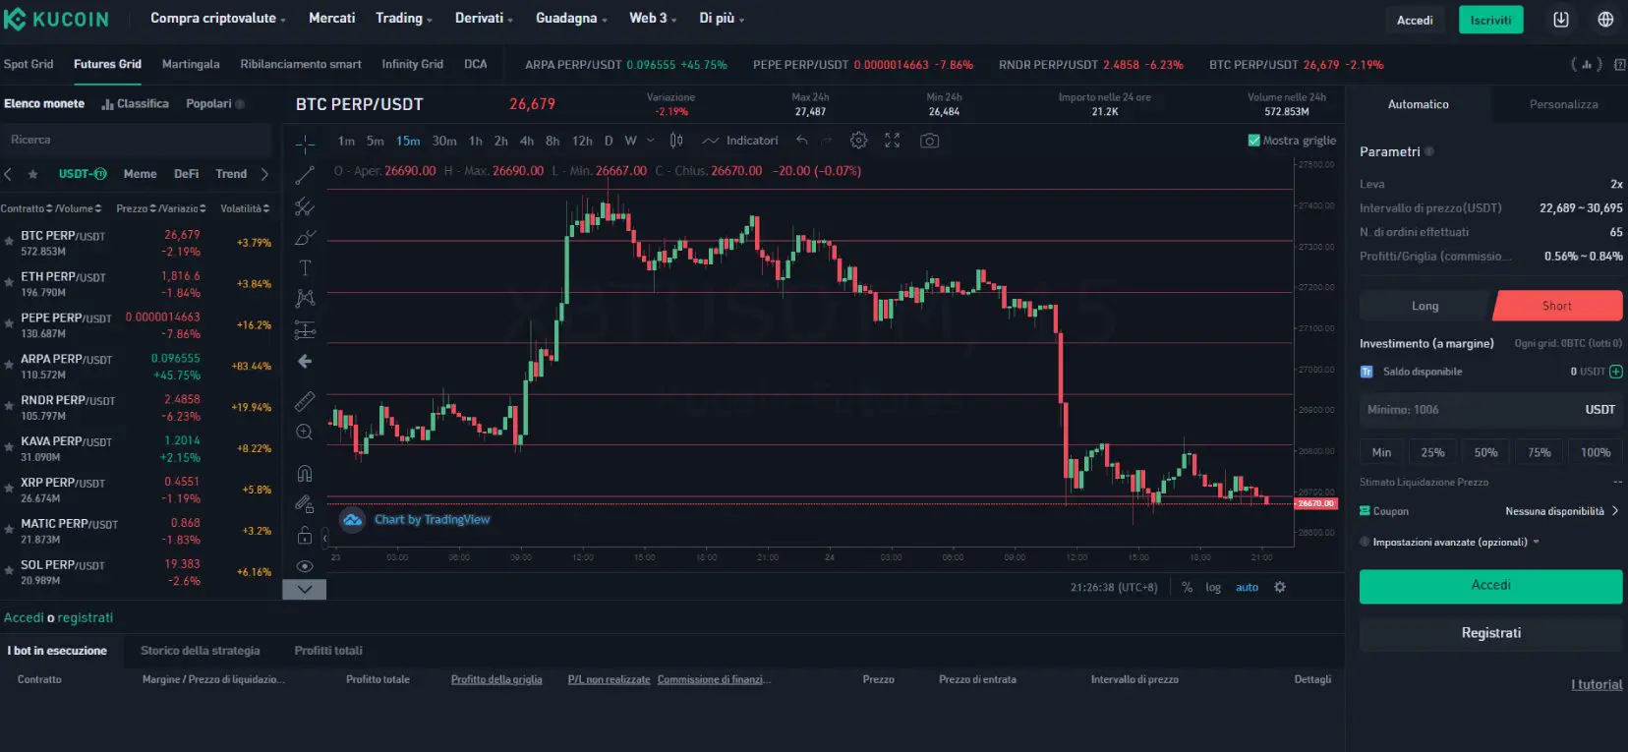Select the prediction and measurement tool
Viewport: 1628px width, 752px height.
[305, 330]
